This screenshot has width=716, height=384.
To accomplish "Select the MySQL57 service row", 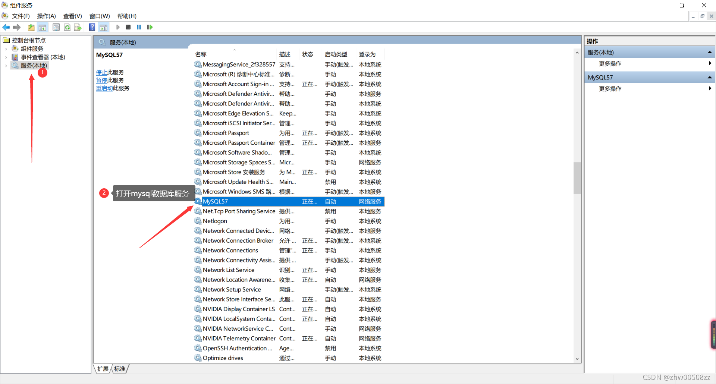I will (289, 202).
